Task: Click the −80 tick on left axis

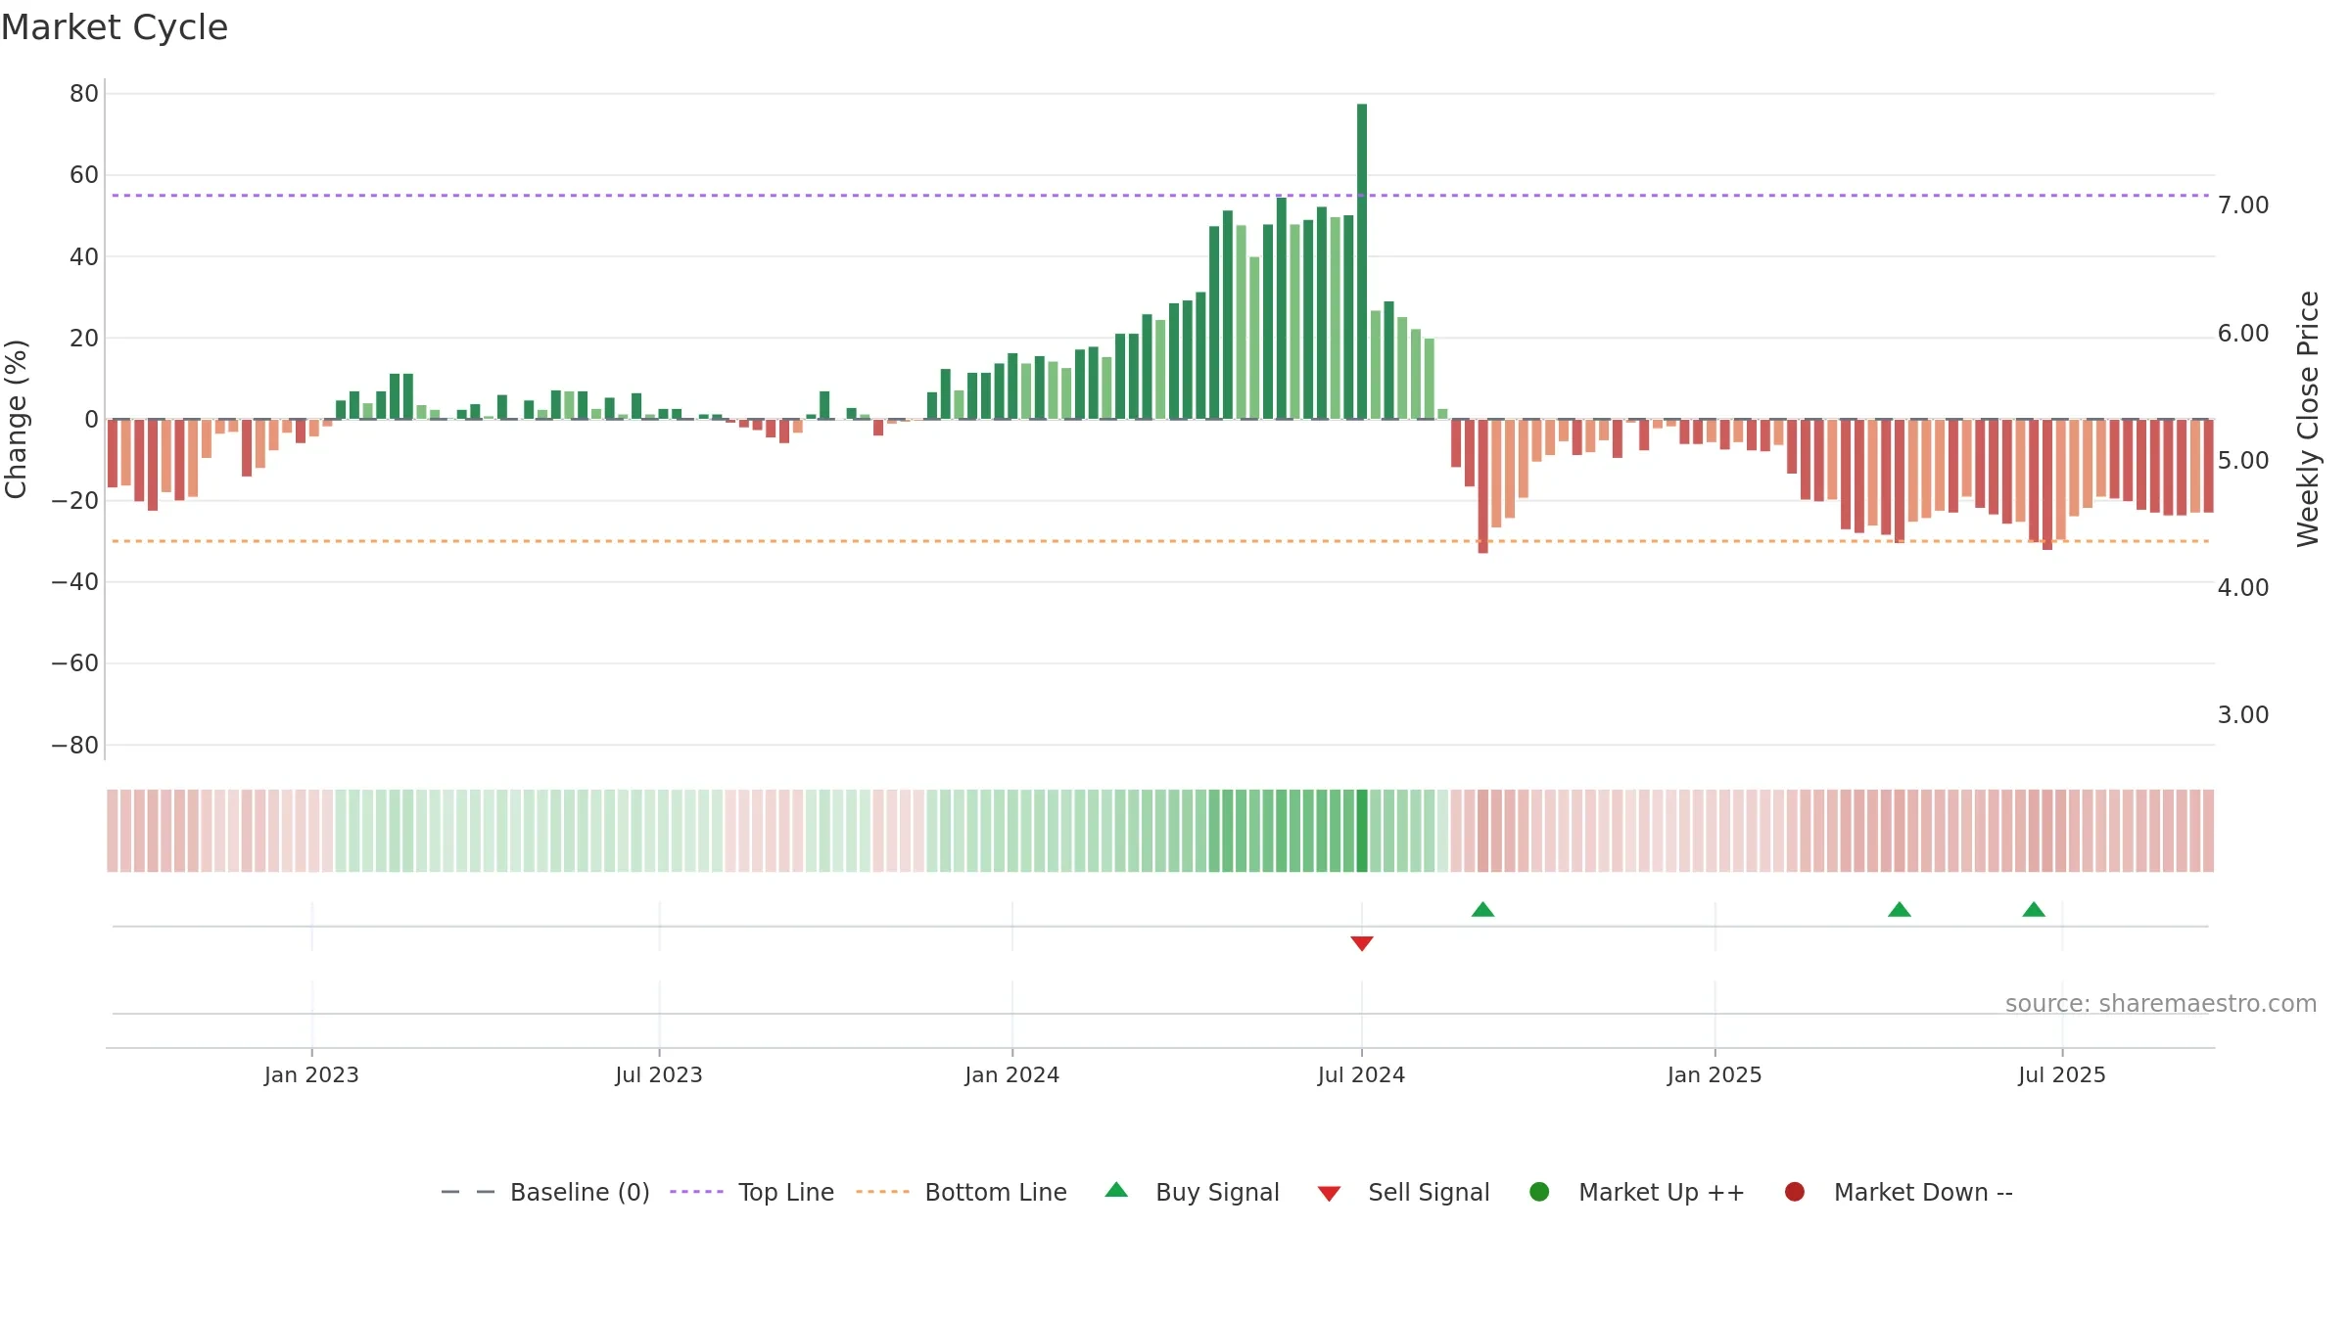Action: click(x=75, y=746)
